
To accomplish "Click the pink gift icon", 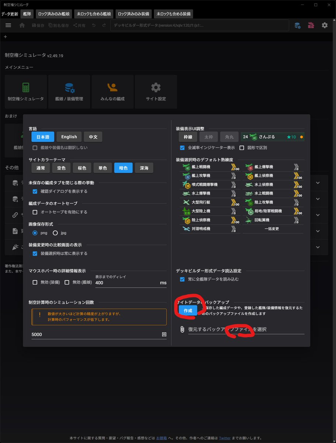I will [311, 25].
